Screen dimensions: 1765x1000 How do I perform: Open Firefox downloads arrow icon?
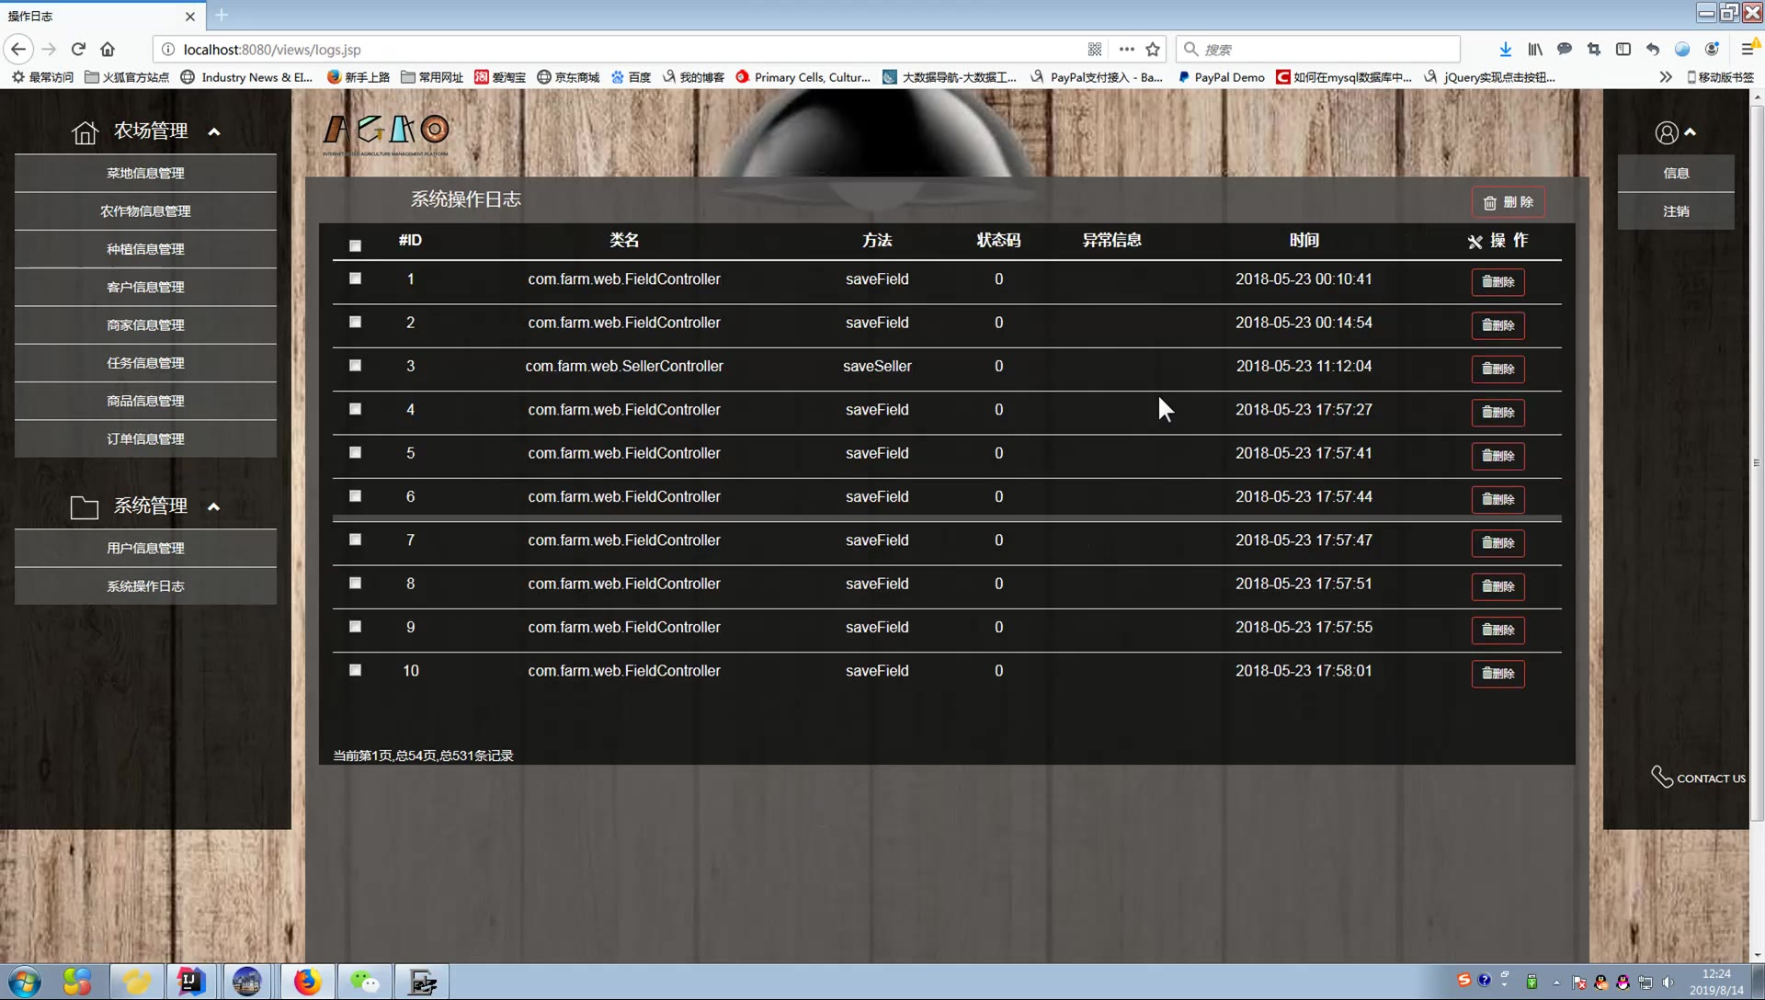point(1505,50)
